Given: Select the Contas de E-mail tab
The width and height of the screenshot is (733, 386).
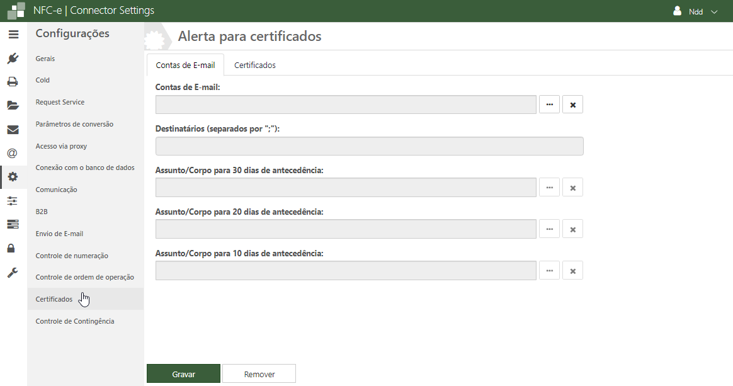Looking at the screenshot, I should point(185,65).
